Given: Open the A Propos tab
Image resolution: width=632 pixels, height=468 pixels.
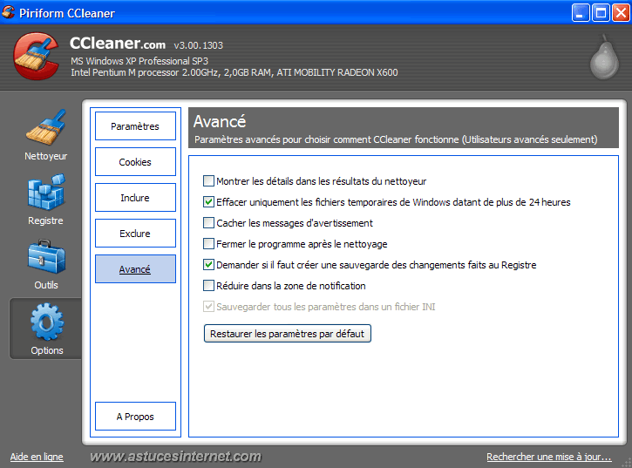Looking at the screenshot, I should [135, 417].
